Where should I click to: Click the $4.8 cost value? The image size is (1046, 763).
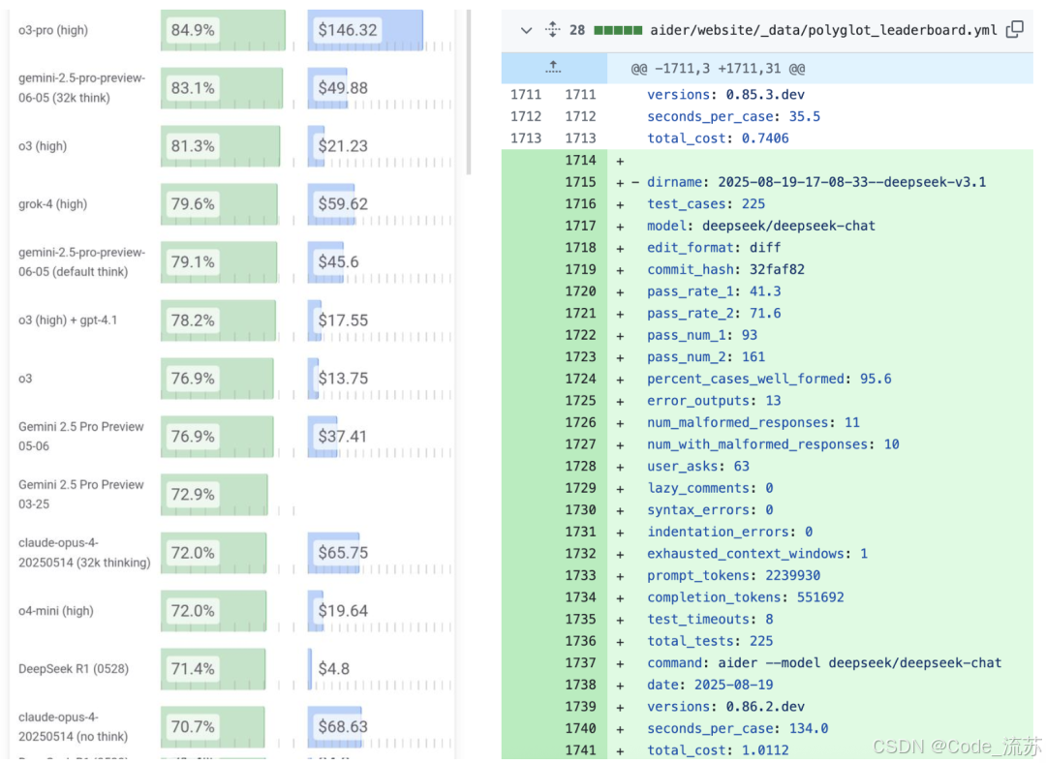coord(333,669)
